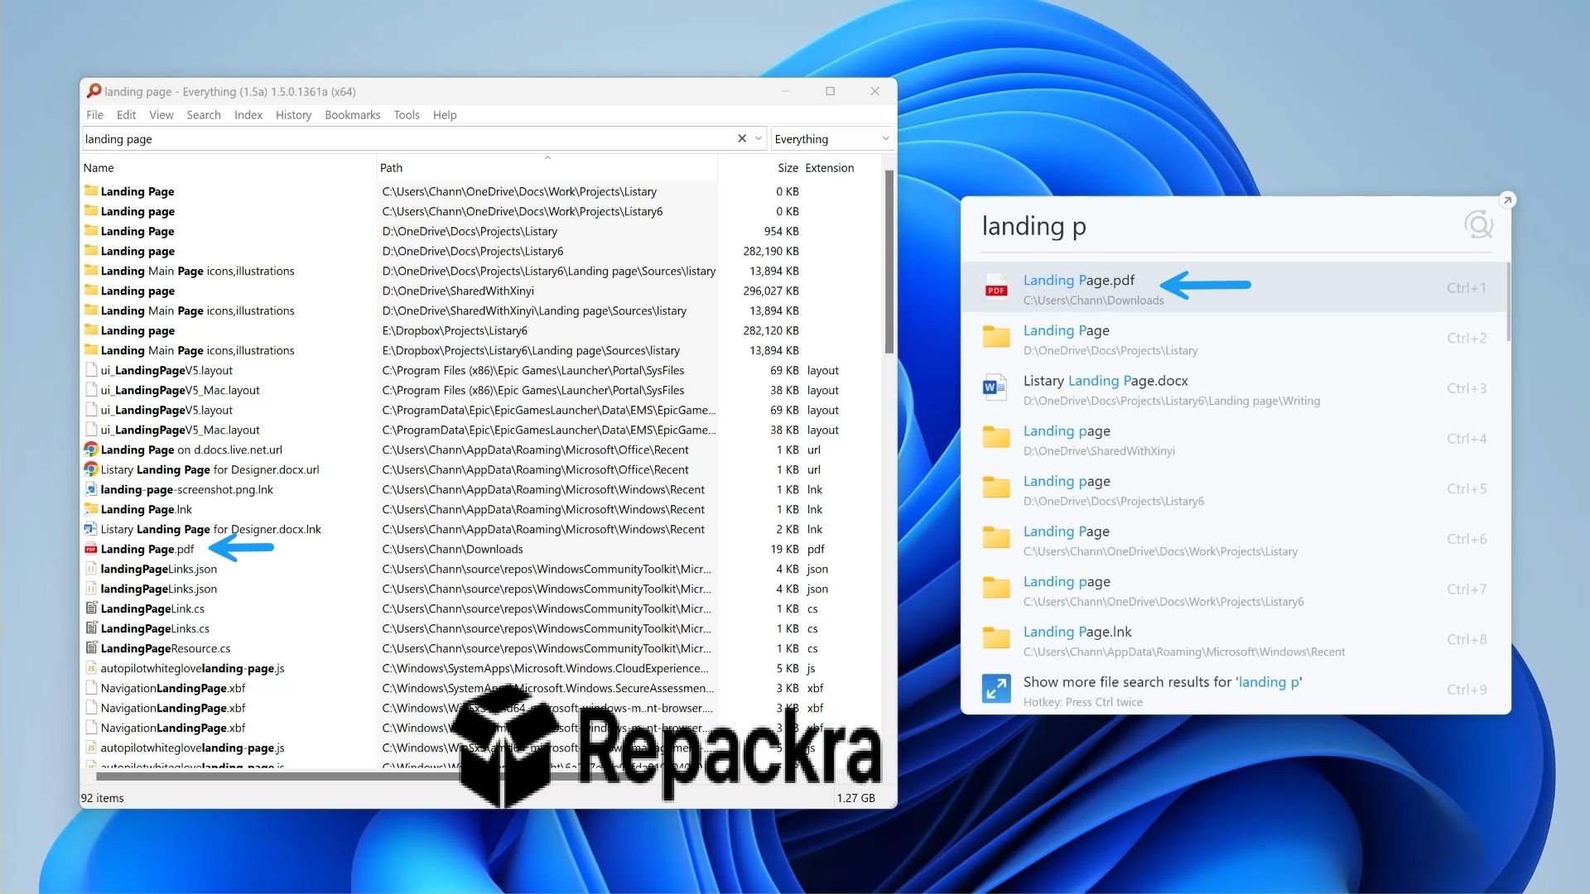This screenshot has width=1590, height=894.
Task: Open Landing page in D:\...\Projects\Listary6 result in Listary
Action: tap(1234, 489)
